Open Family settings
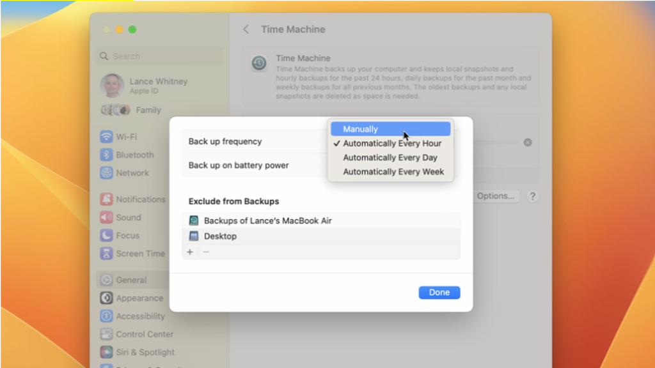 point(148,110)
